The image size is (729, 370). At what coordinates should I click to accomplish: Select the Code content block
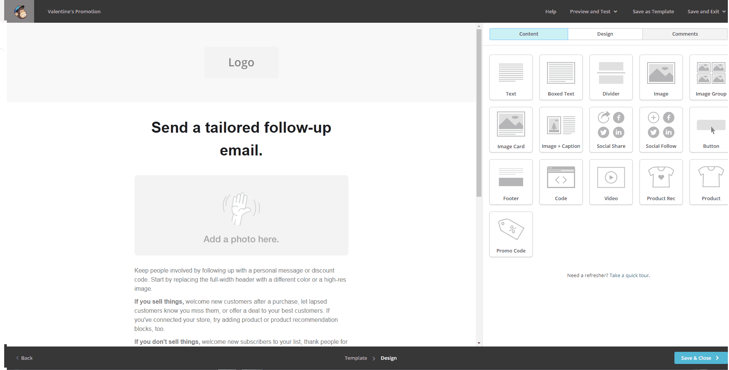coord(561,182)
